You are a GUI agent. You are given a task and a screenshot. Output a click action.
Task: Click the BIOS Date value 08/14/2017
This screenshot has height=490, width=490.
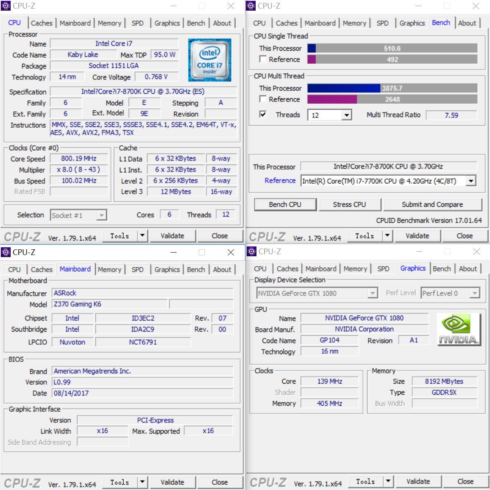click(142, 393)
